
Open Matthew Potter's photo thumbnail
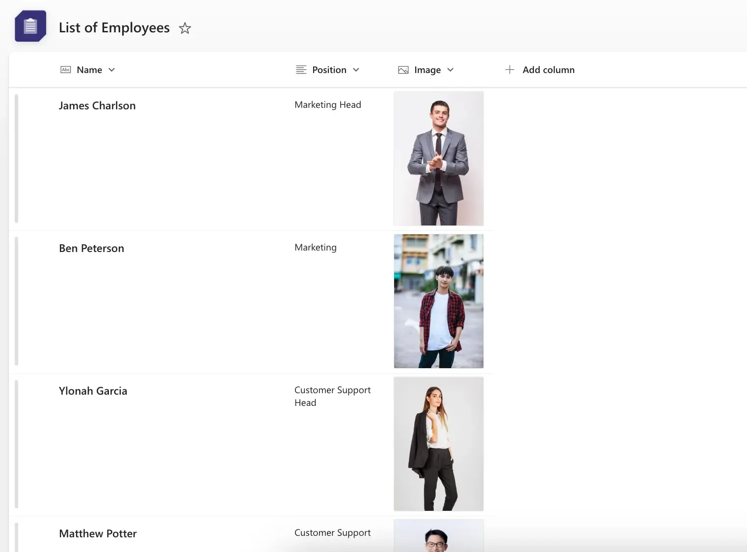(439, 535)
